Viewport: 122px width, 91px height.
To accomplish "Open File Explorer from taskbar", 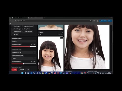I will (x=43, y=73).
